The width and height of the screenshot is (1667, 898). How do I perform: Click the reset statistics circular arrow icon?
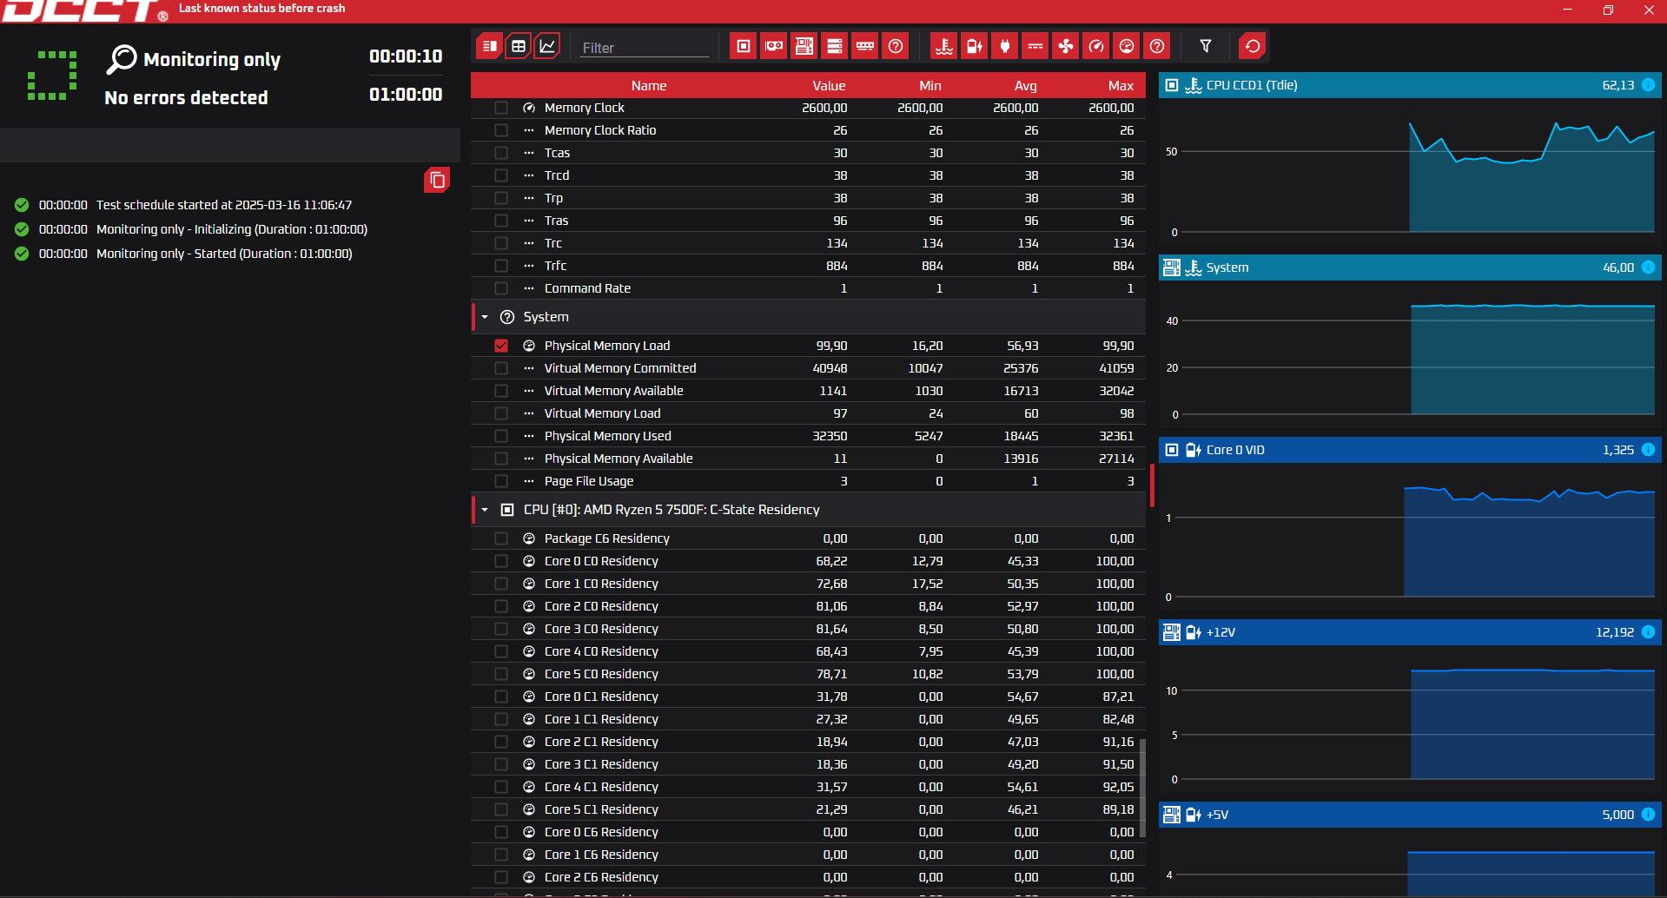(1253, 46)
